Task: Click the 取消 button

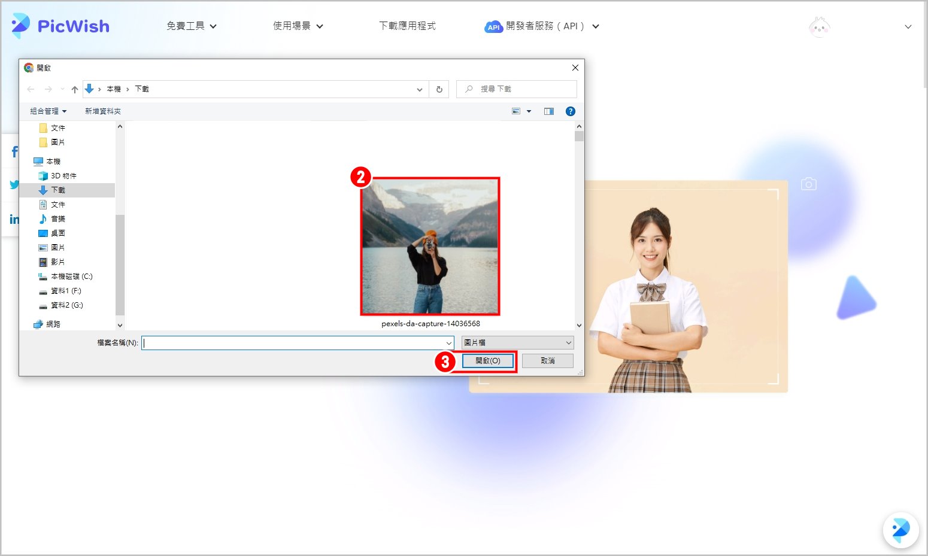Action: (x=548, y=361)
